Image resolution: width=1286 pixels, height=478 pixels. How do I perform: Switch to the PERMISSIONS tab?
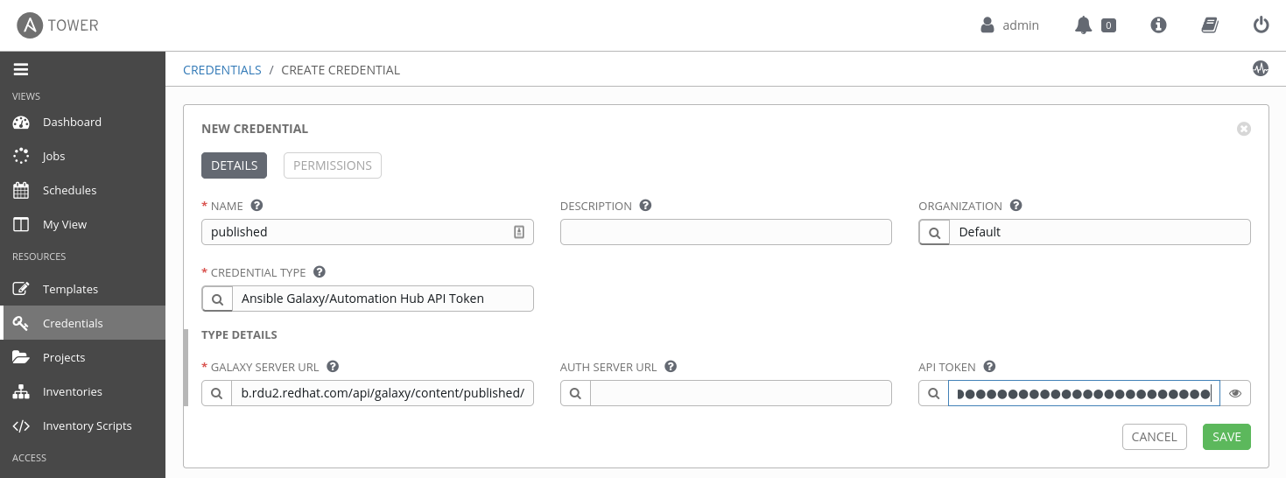click(x=333, y=165)
